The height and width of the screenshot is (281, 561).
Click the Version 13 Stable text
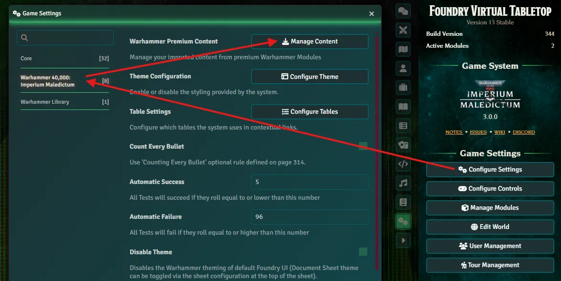pyautogui.click(x=490, y=22)
